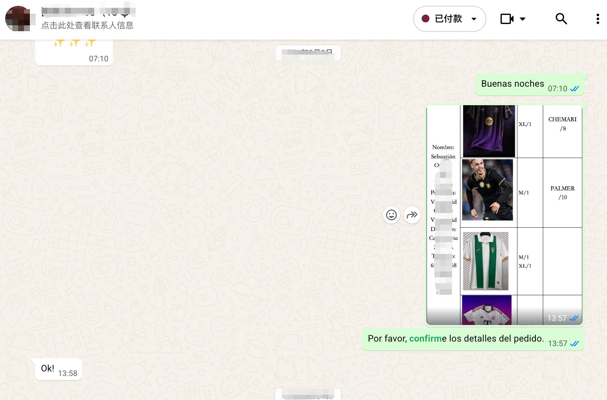The image size is (607, 400).
Task: Open the order details image
Action: tap(504, 215)
